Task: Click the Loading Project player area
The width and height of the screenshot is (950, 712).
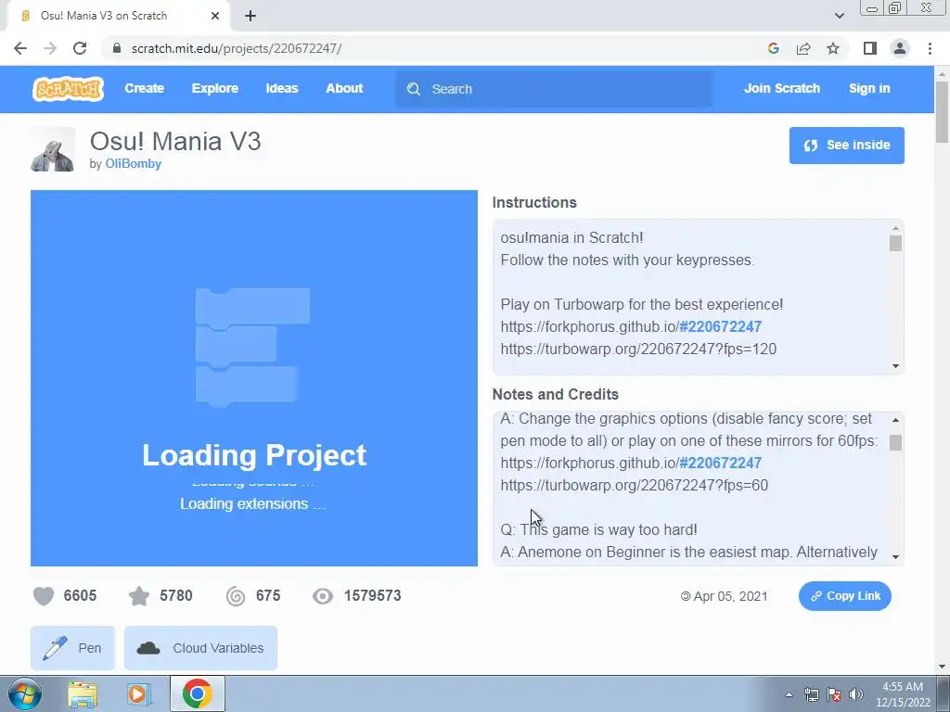Action: pos(254,378)
